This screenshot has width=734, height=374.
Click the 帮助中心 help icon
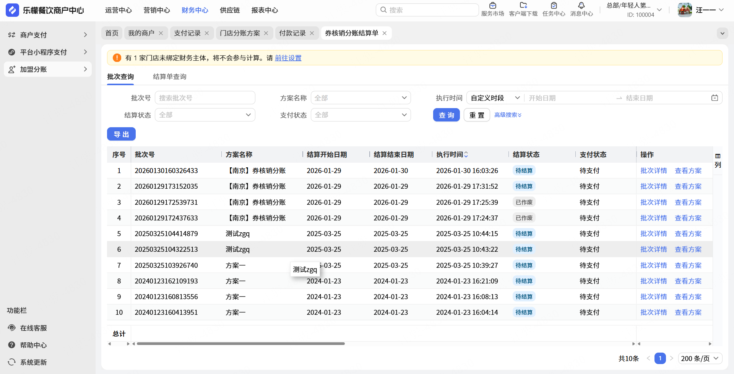[x=12, y=345]
